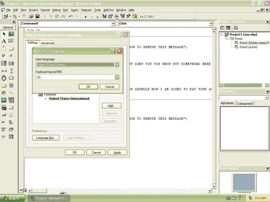Click the form thumbnail in Form Layout

click(244, 183)
